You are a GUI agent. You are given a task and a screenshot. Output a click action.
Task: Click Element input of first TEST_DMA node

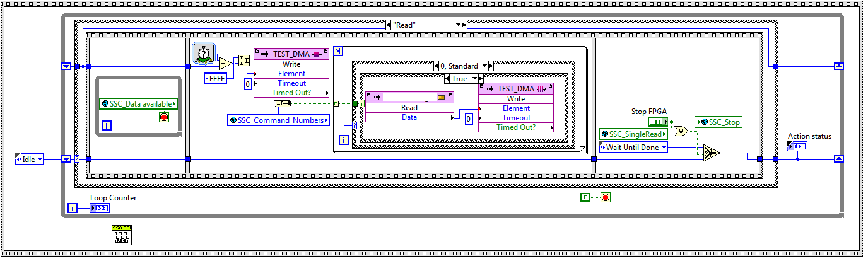291,74
